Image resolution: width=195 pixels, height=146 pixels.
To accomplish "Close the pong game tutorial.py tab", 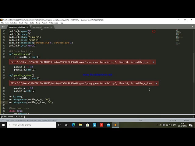I will pyautogui.click(x=27, y=27).
